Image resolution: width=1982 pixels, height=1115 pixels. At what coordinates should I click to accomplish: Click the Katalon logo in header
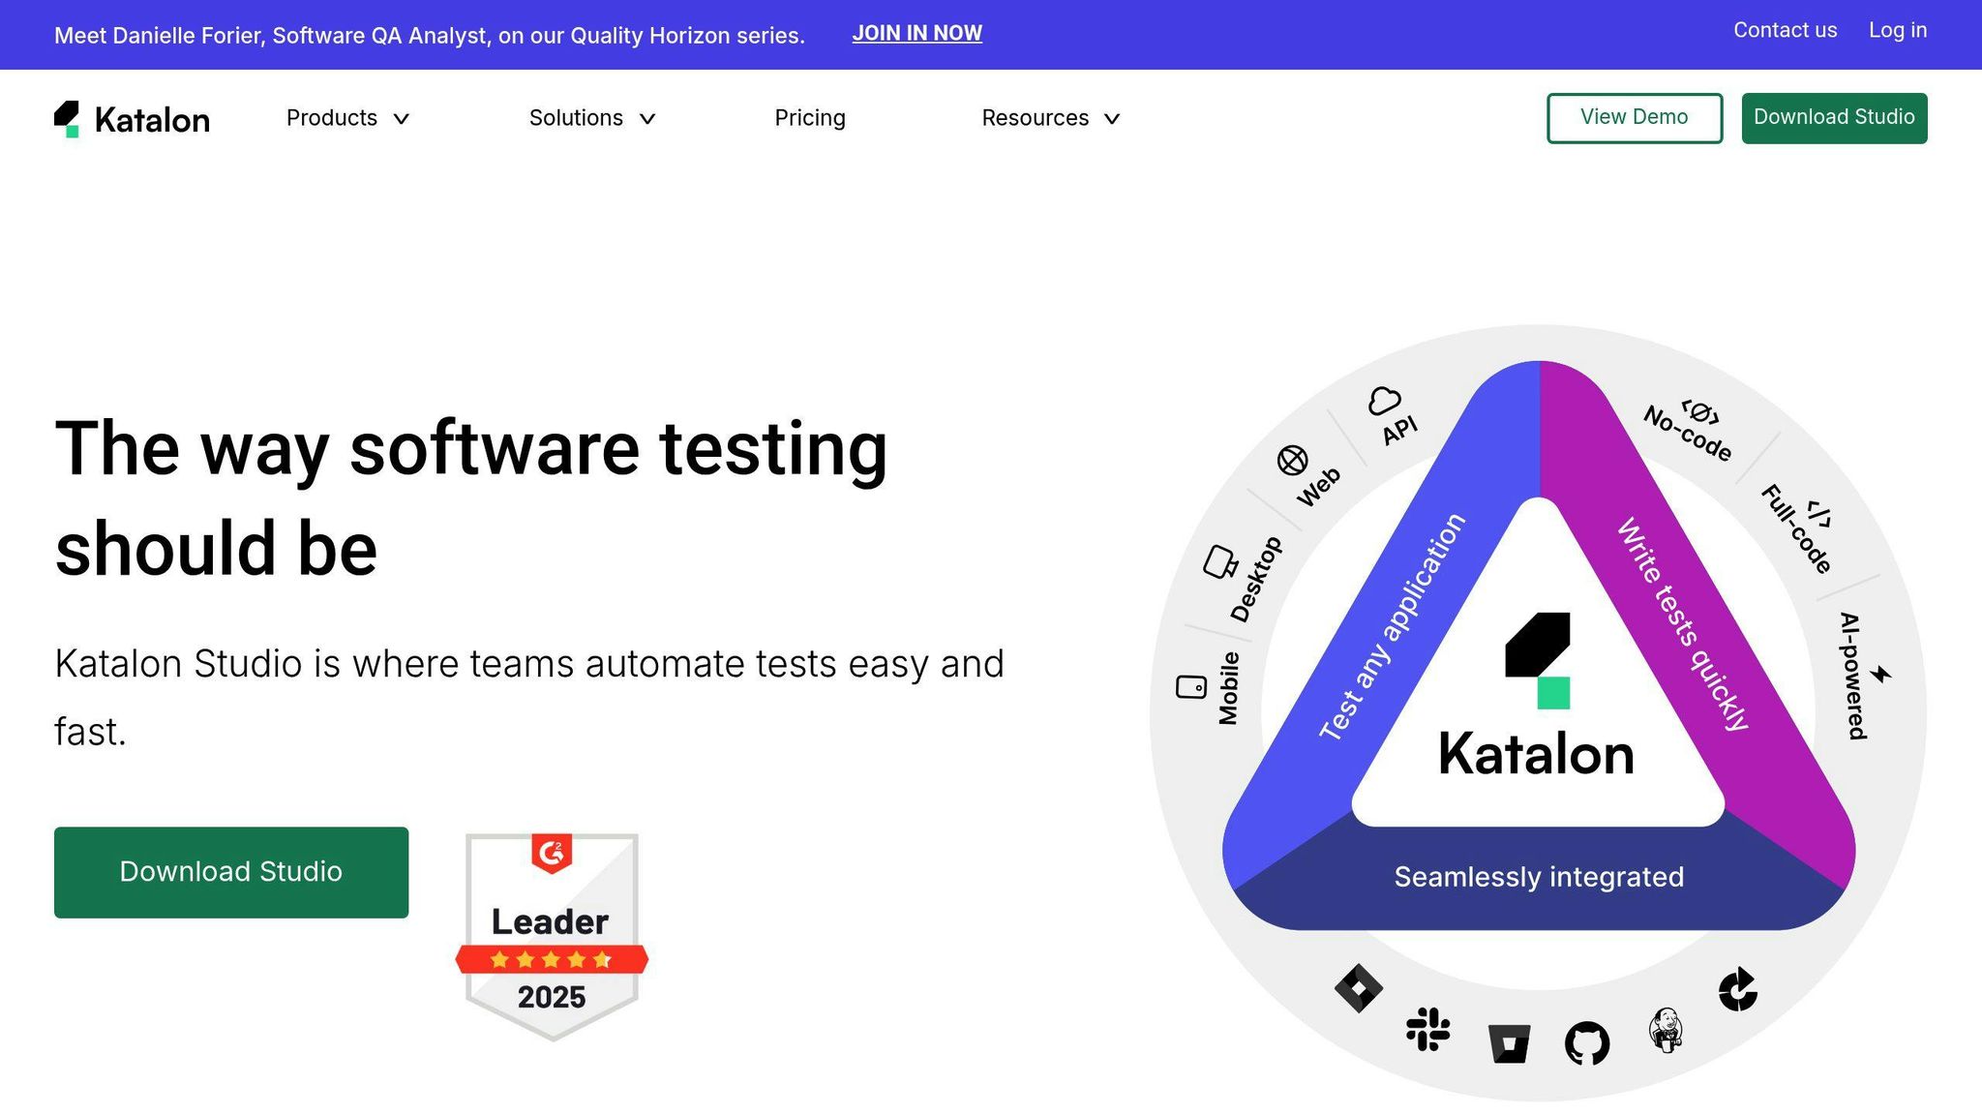pos(132,119)
